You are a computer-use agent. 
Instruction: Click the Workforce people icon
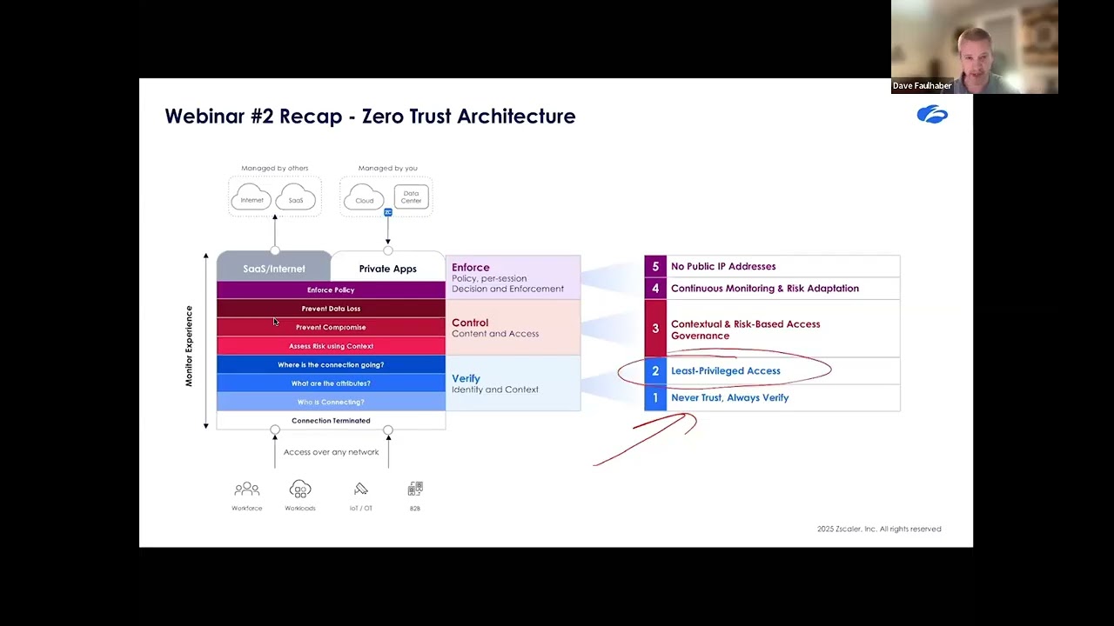(x=247, y=489)
